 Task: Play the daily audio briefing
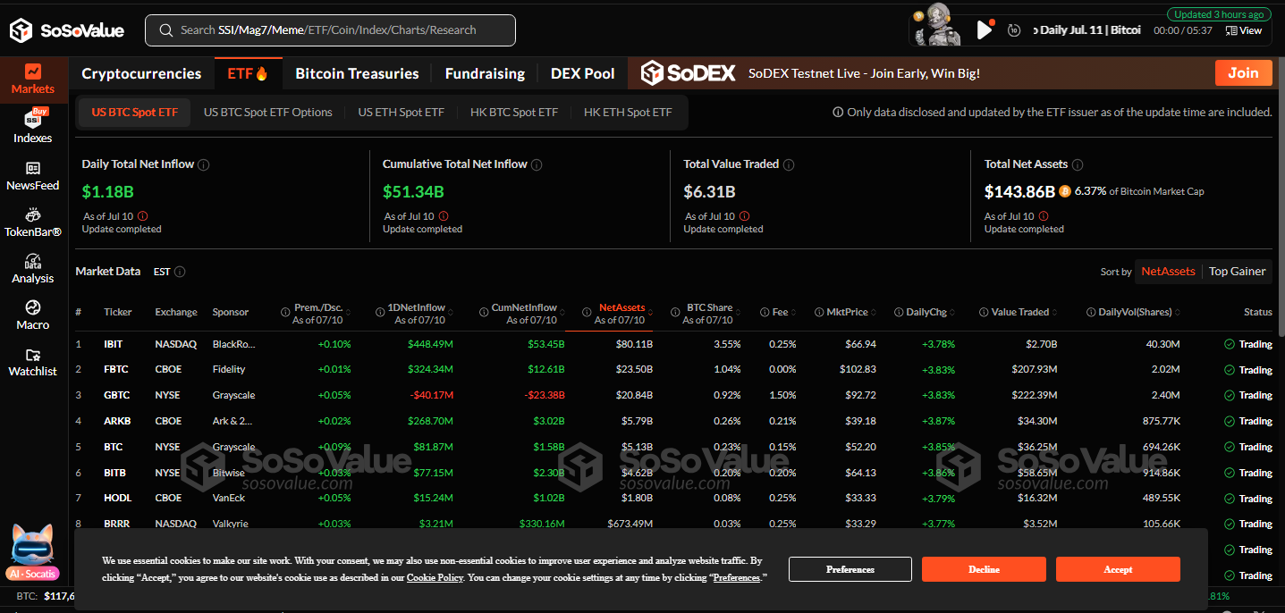tap(984, 30)
